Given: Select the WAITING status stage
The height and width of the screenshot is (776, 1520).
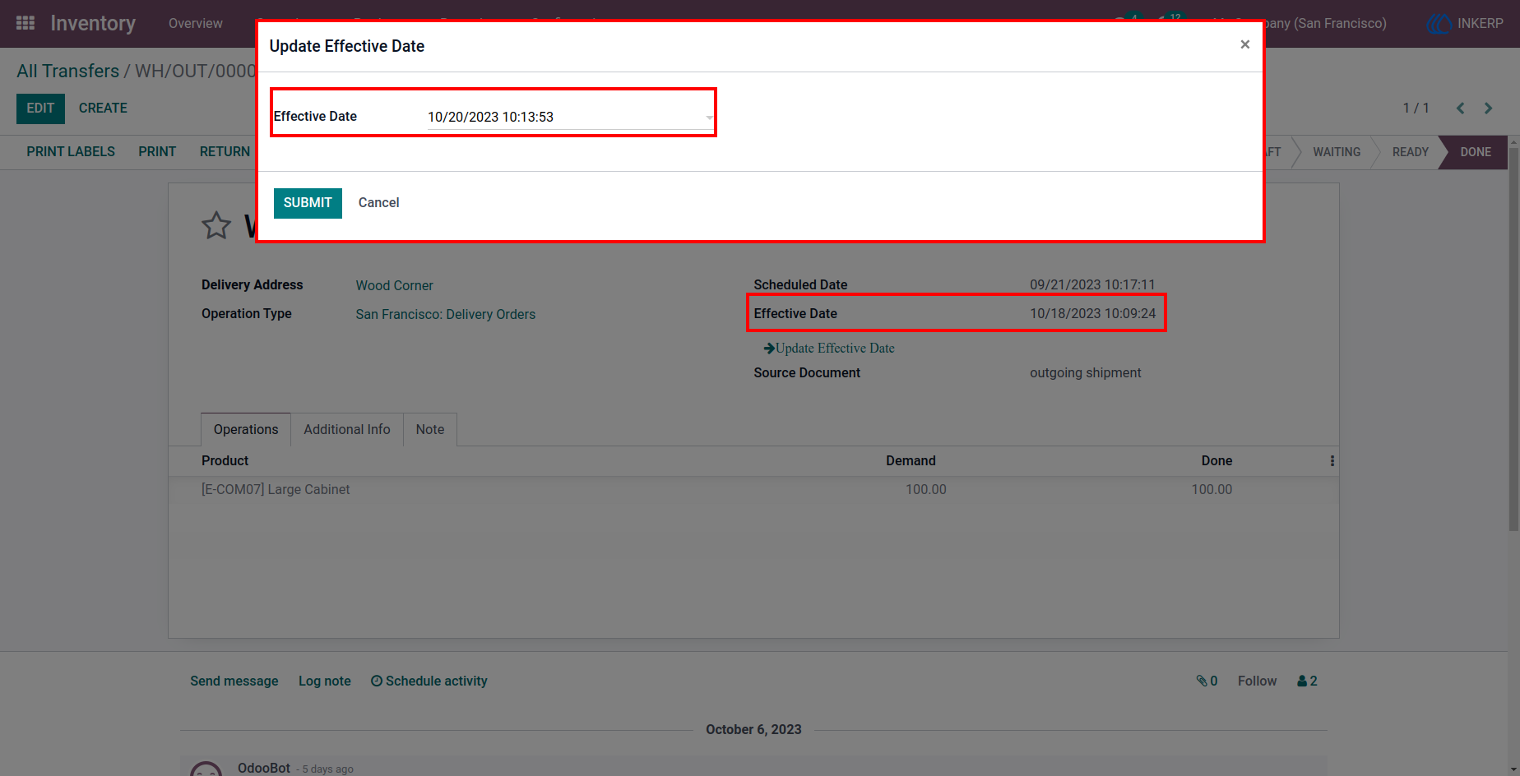Looking at the screenshot, I should (x=1337, y=152).
